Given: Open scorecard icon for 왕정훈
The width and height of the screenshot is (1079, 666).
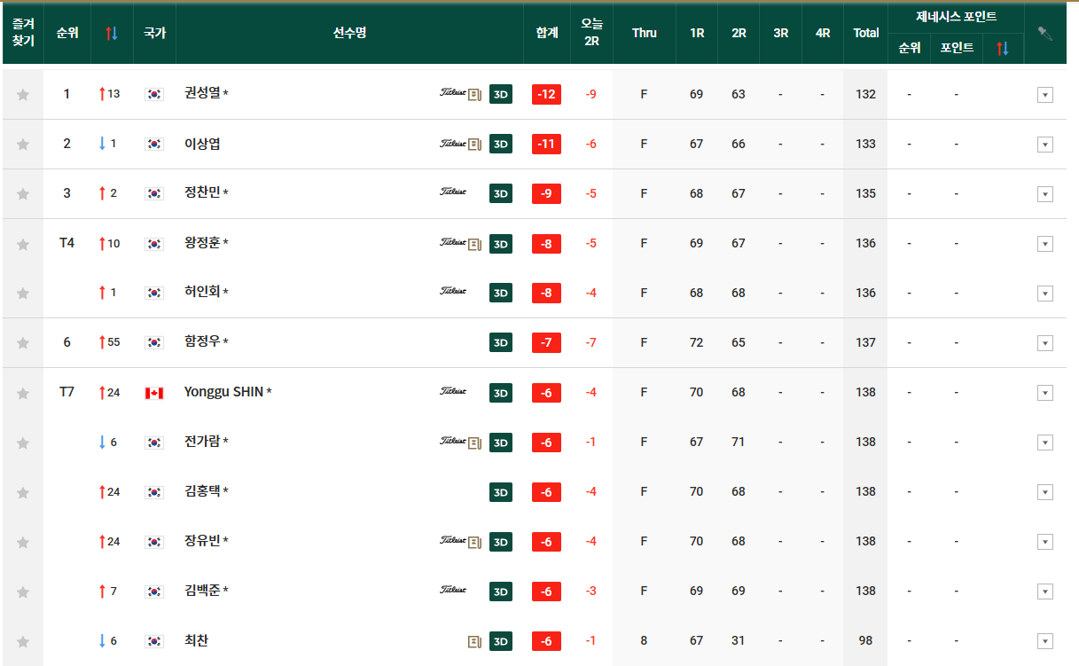Looking at the screenshot, I should (474, 243).
